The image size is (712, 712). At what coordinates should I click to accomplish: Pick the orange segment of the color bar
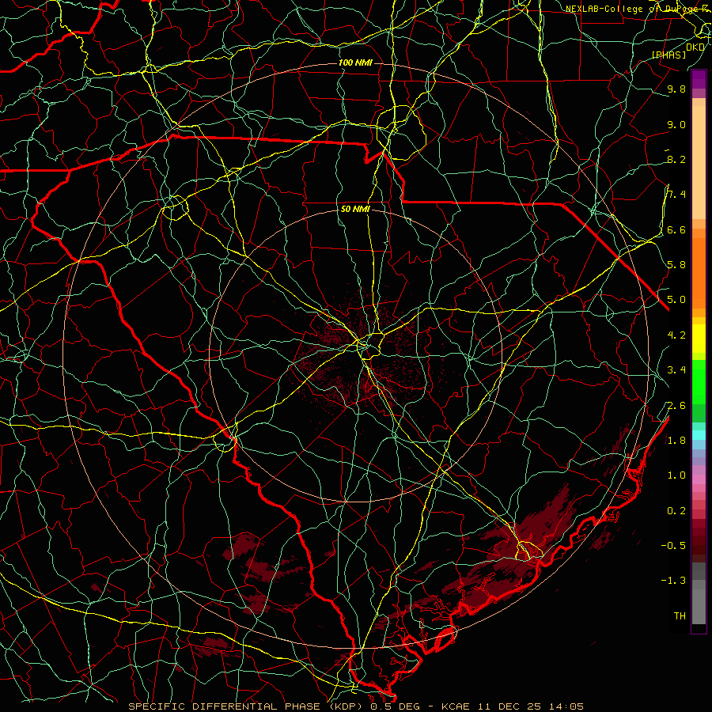click(699, 274)
